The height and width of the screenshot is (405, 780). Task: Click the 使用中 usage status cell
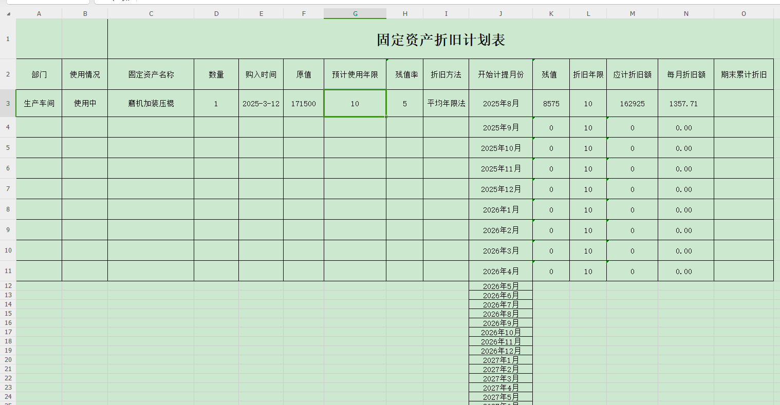85,104
